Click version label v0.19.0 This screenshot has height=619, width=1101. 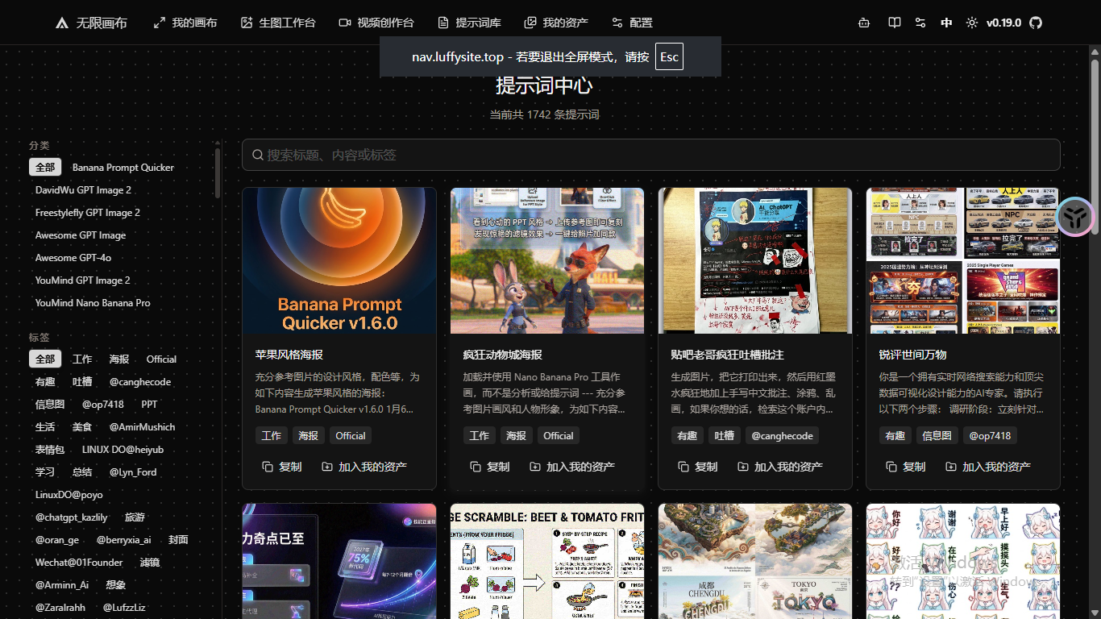click(x=1003, y=23)
